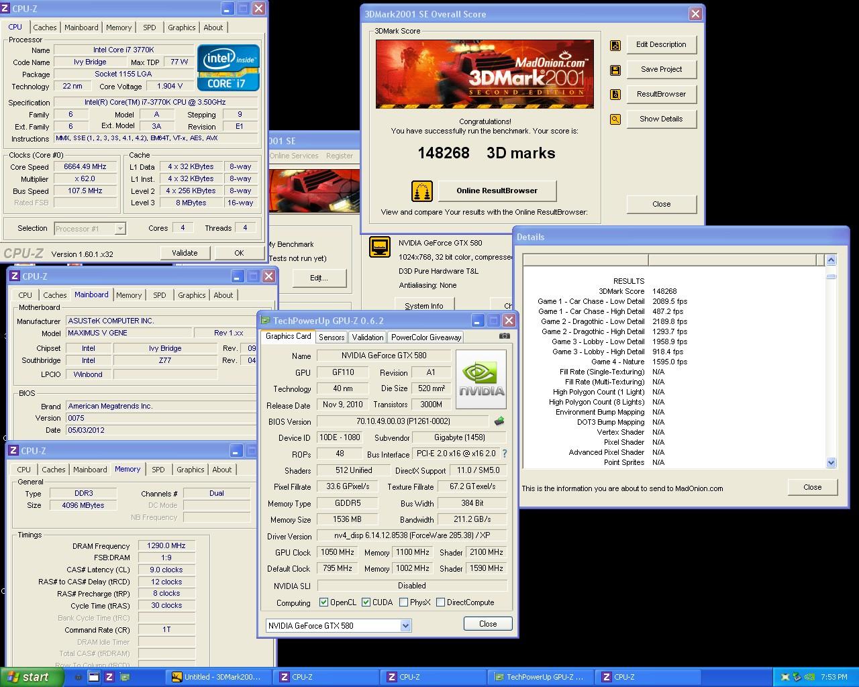Open the Windows start menu

coord(32,677)
